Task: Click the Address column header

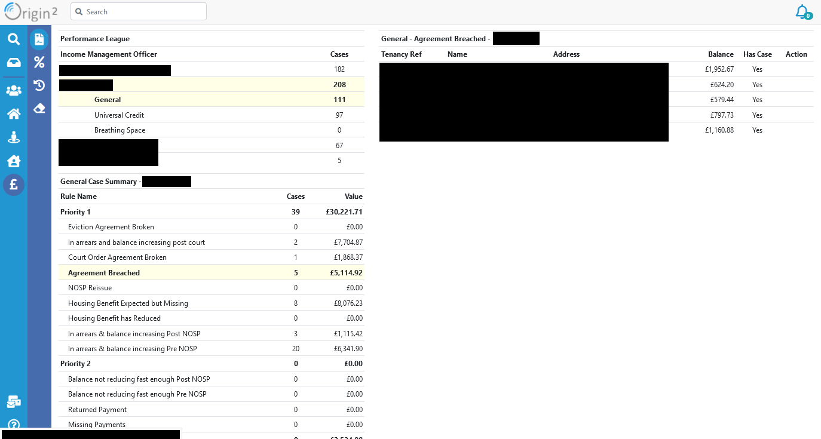Action: pyautogui.click(x=566, y=54)
